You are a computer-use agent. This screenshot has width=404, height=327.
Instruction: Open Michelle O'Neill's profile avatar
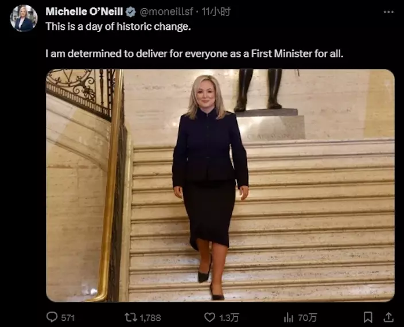[24, 18]
